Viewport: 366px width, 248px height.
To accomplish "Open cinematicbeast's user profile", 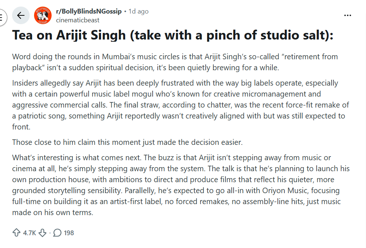I will tap(78, 20).
